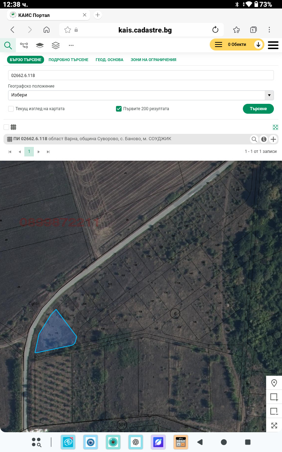Switch to ПОДРОБНО ТЪРСЕНЕ tab

[x=68, y=60]
